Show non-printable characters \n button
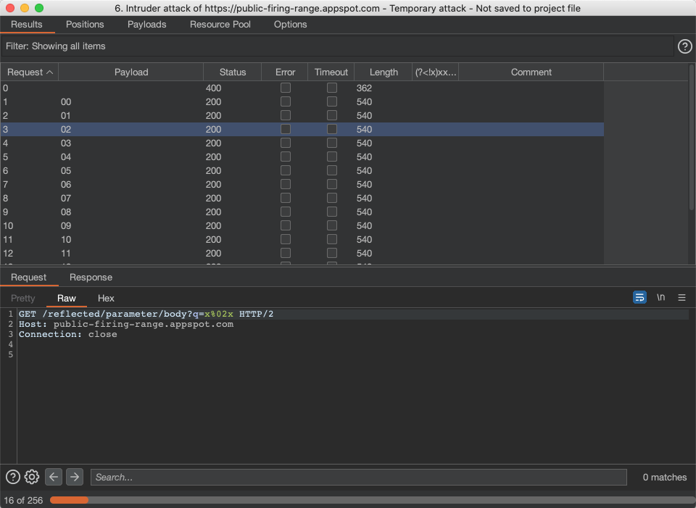 (x=660, y=298)
